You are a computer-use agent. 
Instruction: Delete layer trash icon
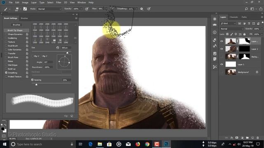(x=257, y=138)
